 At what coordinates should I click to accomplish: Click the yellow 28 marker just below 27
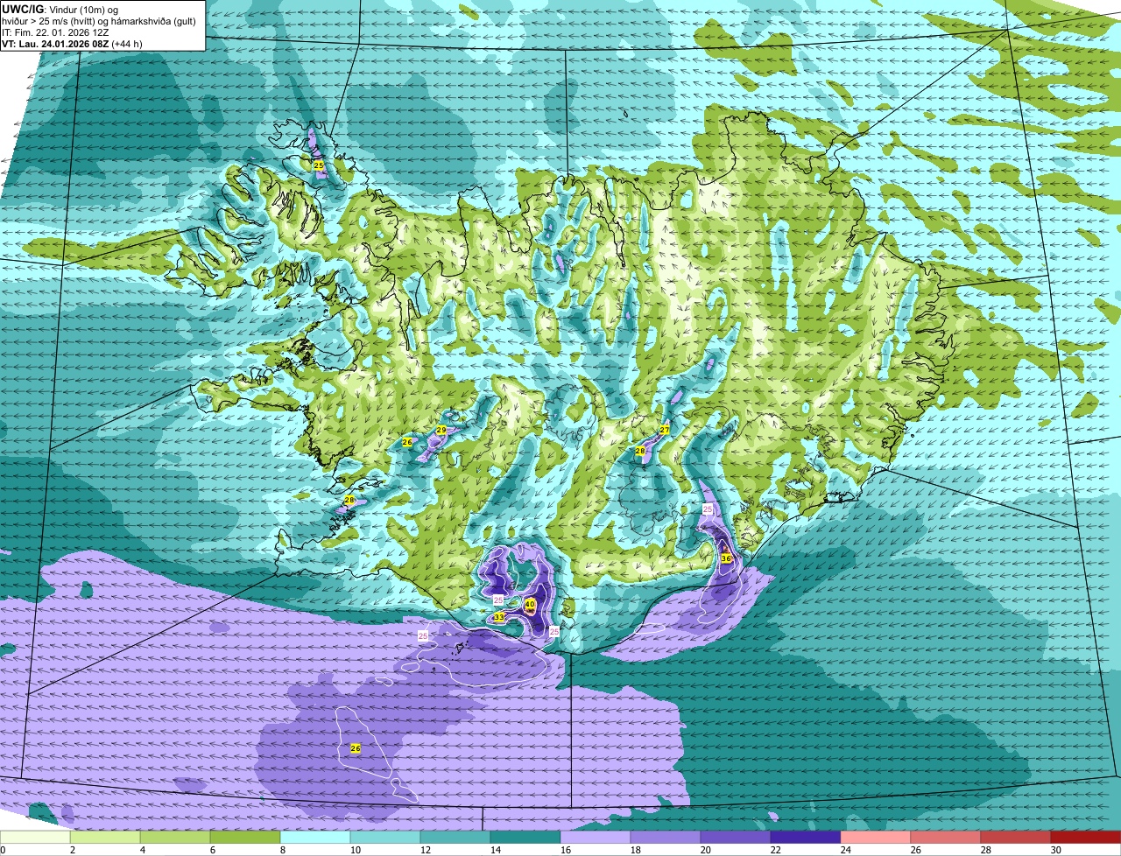pos(640,451)
